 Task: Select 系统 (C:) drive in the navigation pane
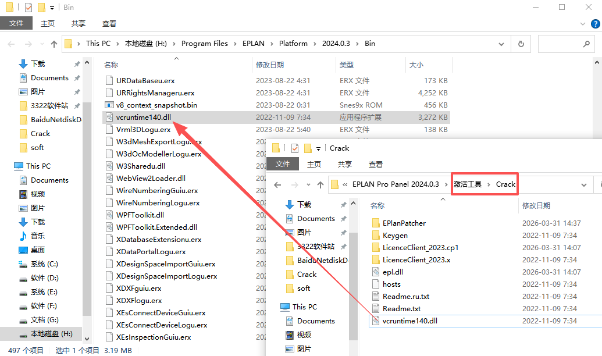coord(44,264)
